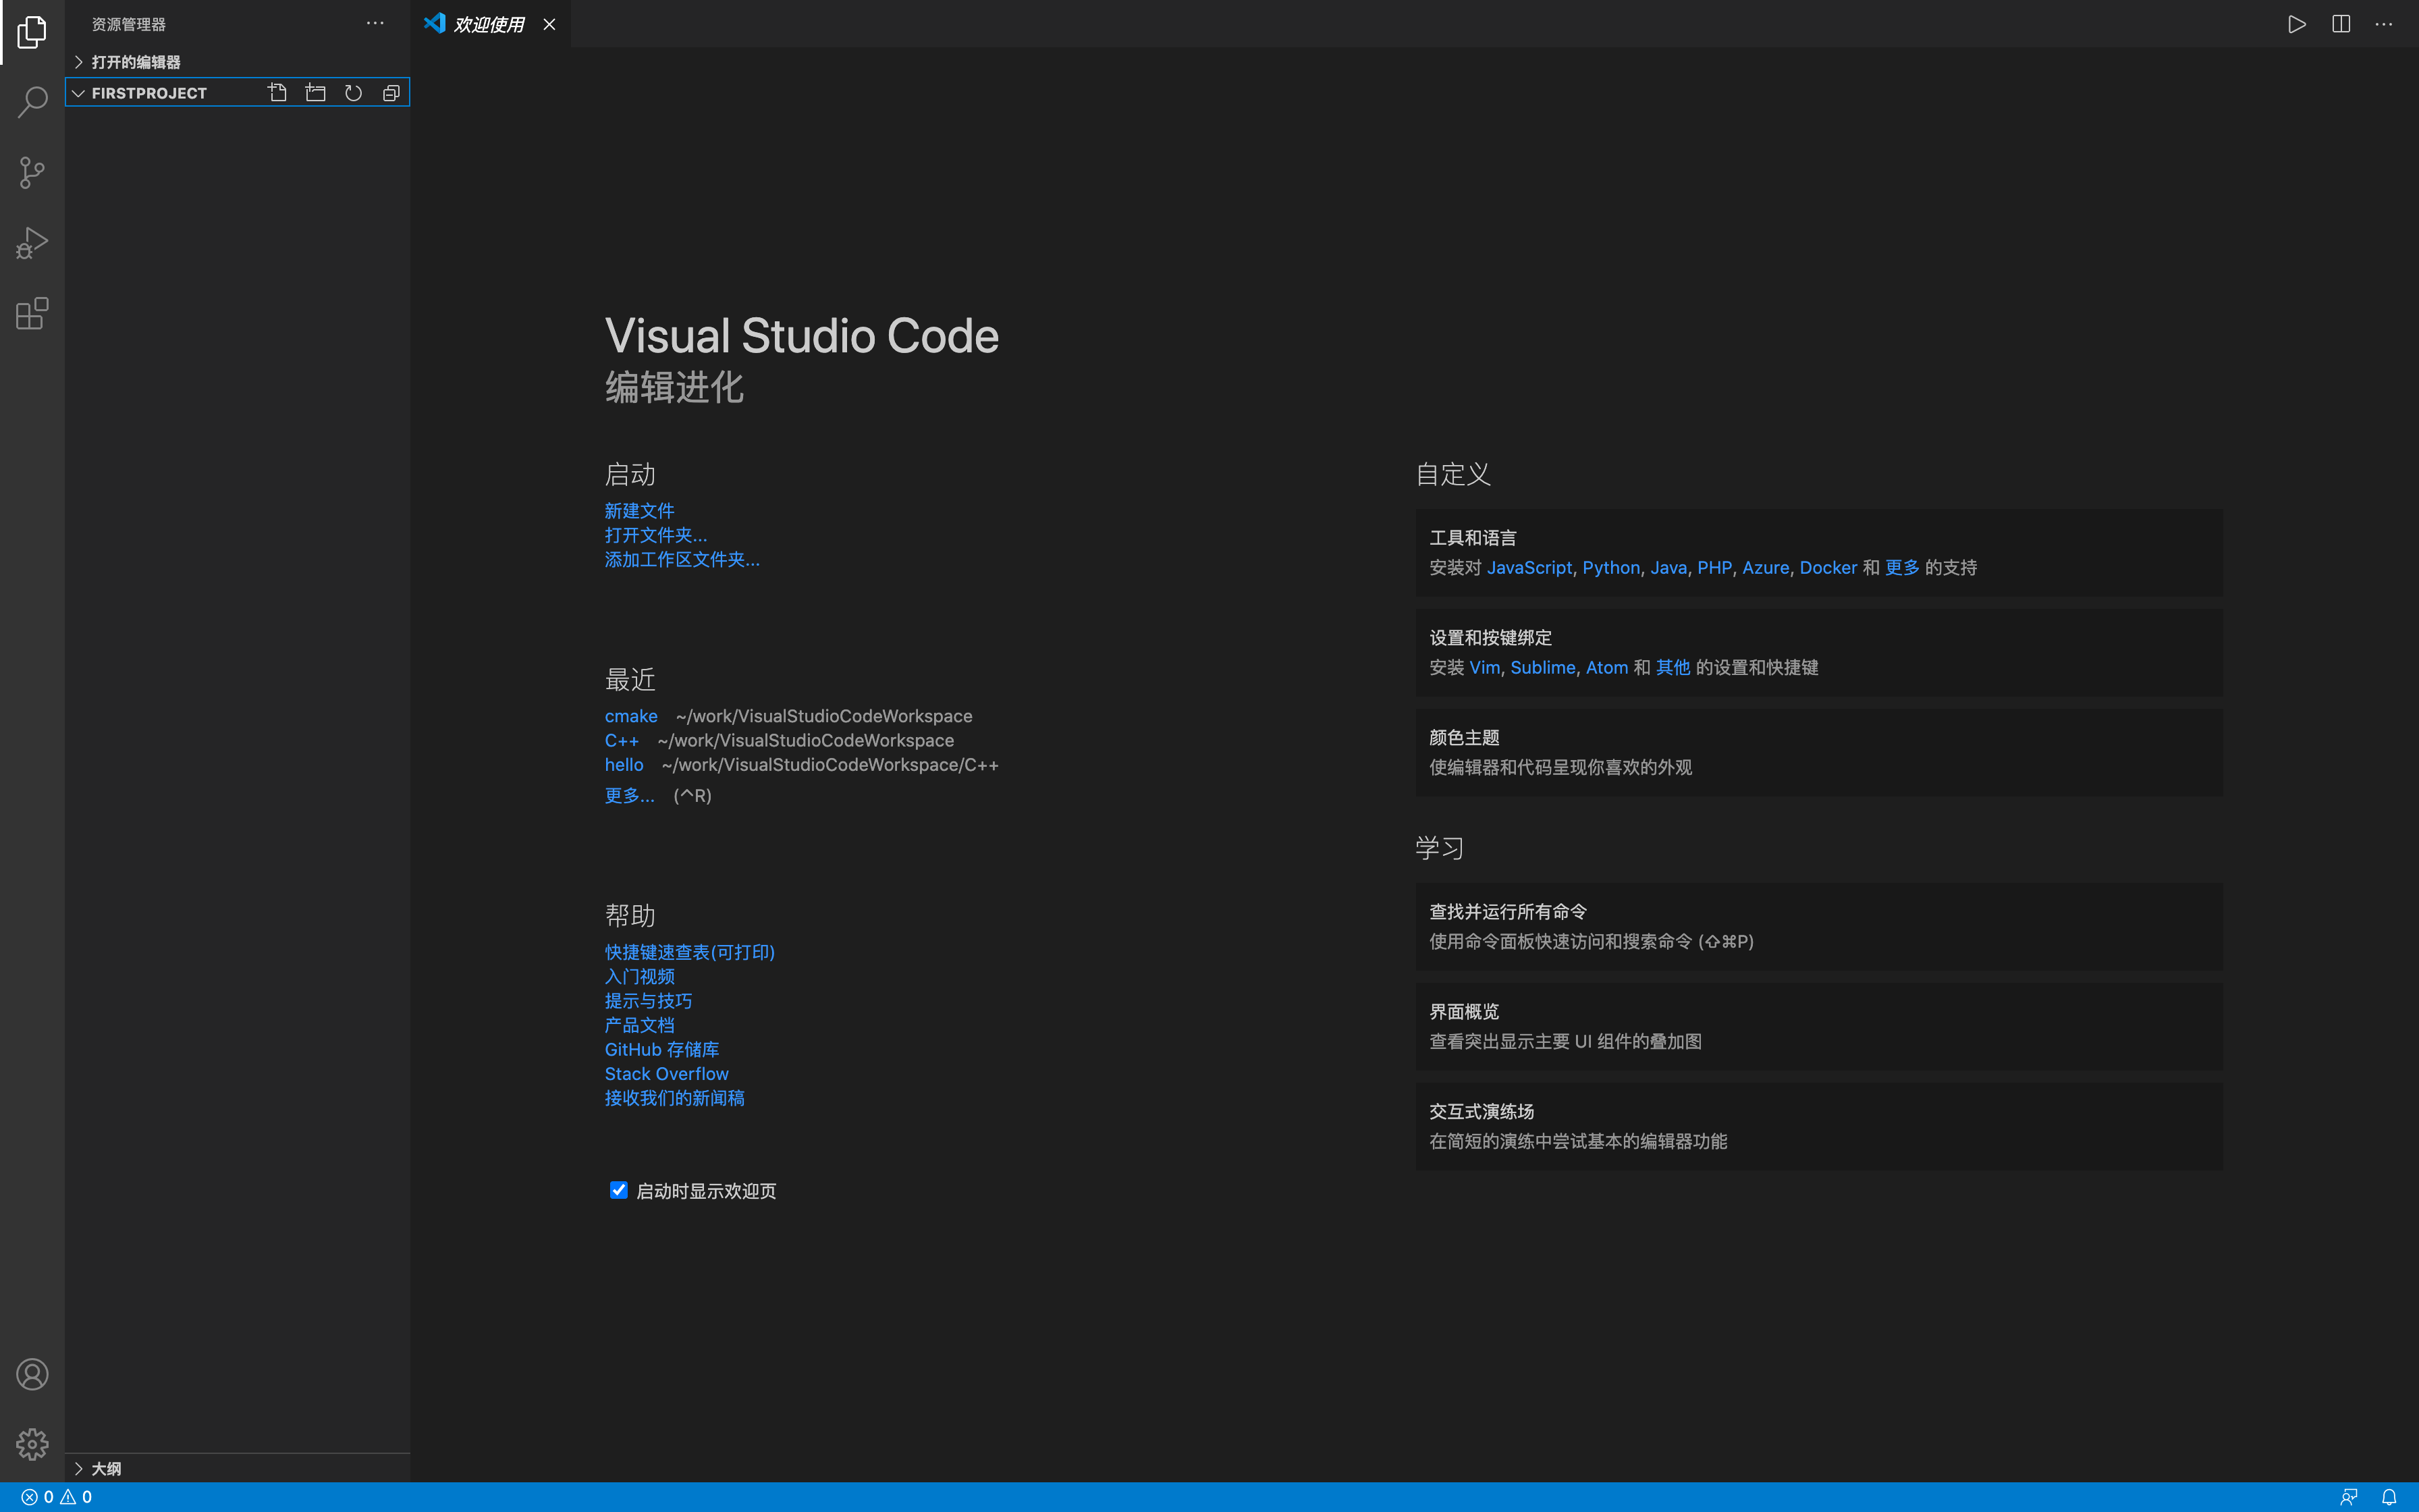Open the Stack Overflow help link
Screen dimensions: 2419x1512
click(665, 1073)
